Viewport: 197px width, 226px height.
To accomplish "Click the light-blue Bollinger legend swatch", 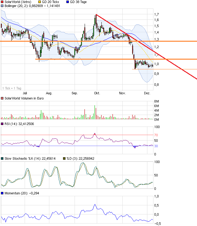I will pos(2,6).
